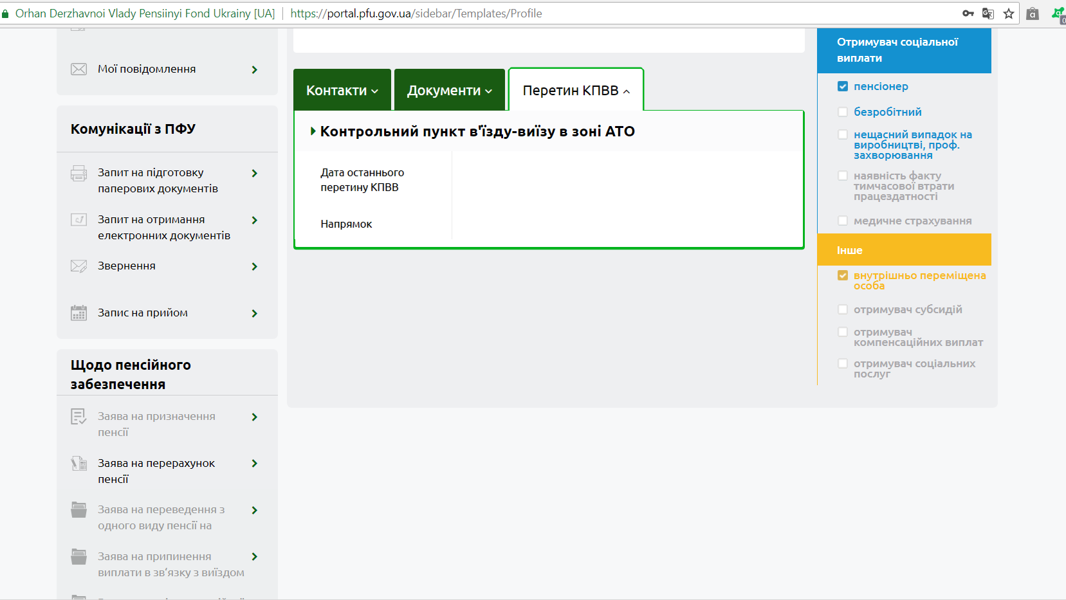Open the Запис на прийом link

pyautogui.click(x=143, y=313)
